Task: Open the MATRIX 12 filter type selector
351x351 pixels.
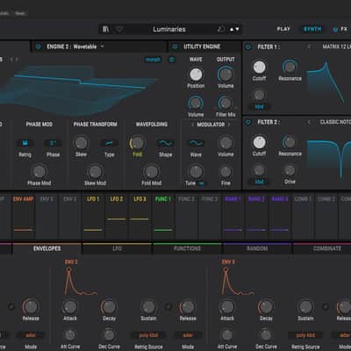Action: [336, 47]
